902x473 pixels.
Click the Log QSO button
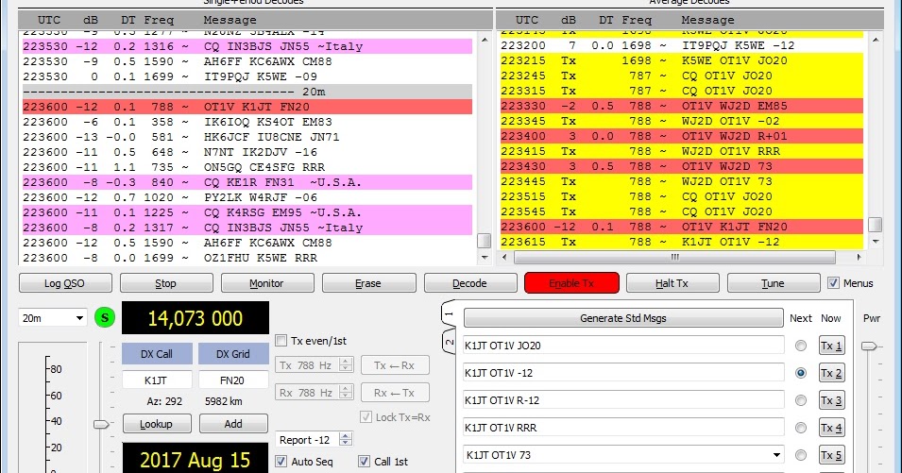click(65, 283)
